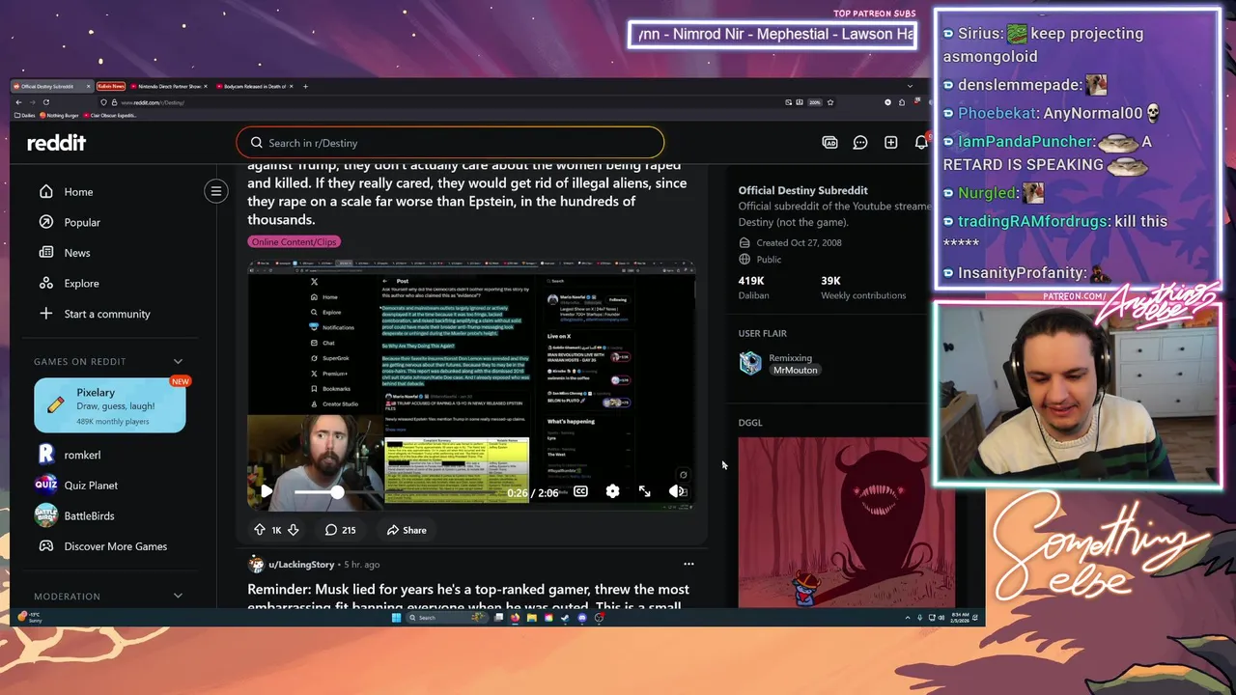The height and width of the screenshot is (695, 1236).
Task: Show hidden system tray icons
Action: click(907, 618)
